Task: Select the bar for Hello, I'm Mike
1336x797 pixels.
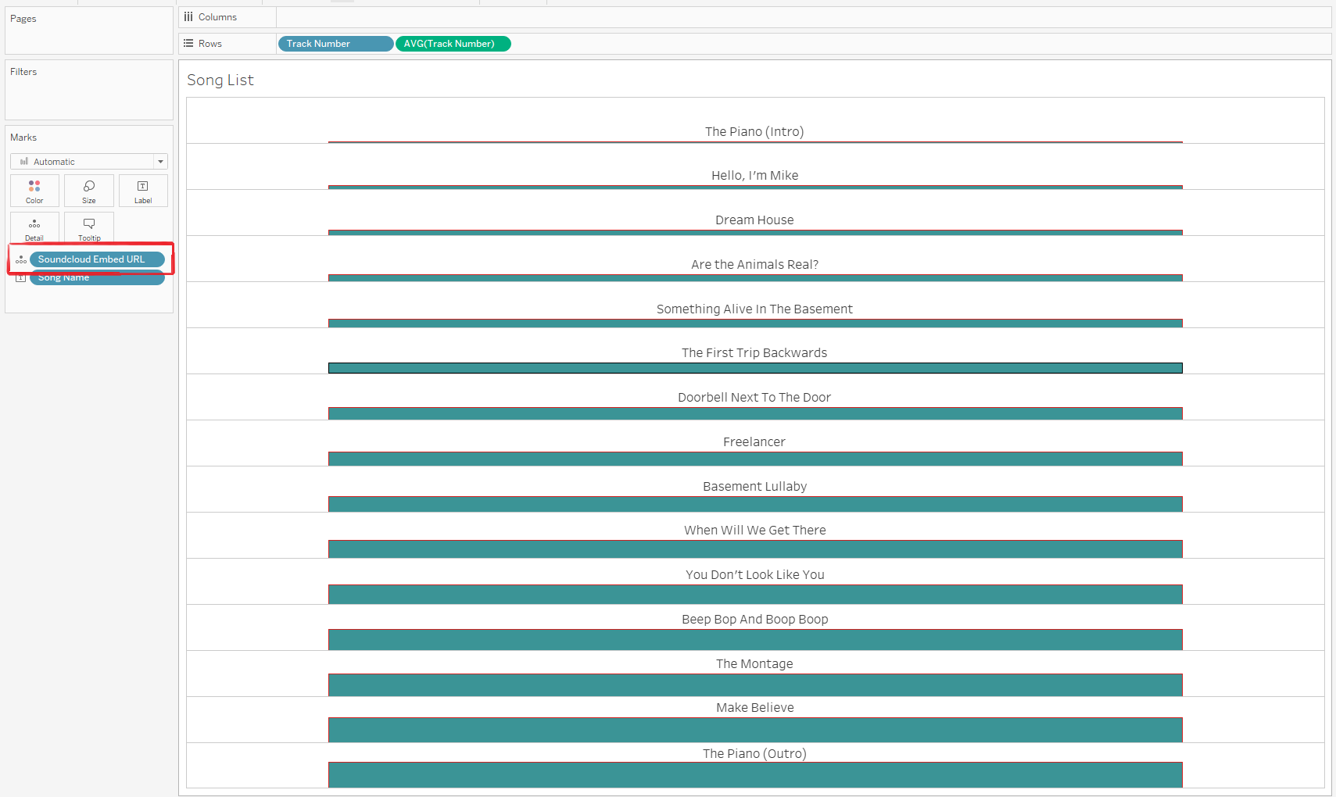Action: (x=755, y=187)
